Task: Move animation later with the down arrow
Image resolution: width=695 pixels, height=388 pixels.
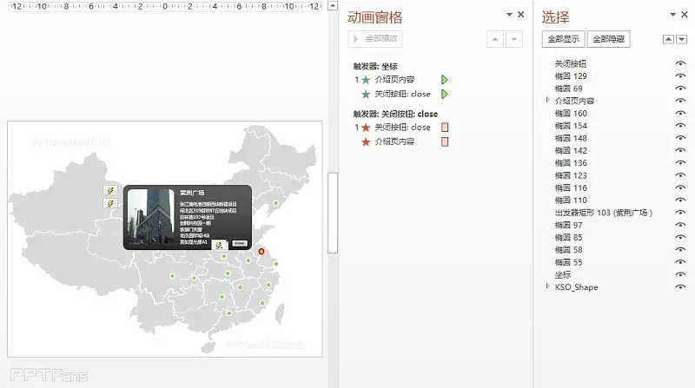Action: click(514, 39)
